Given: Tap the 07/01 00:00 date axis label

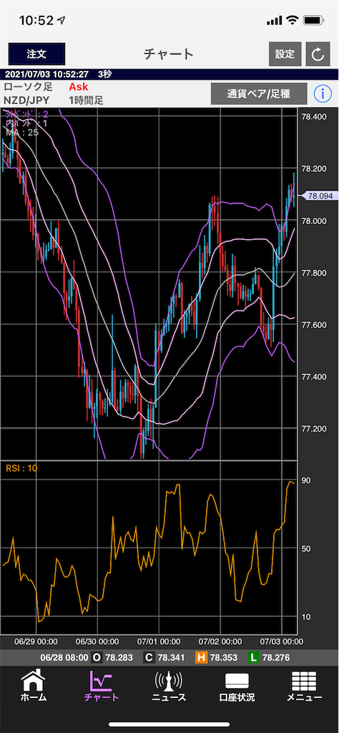Looking at the screenshot, I should (159, 641).
